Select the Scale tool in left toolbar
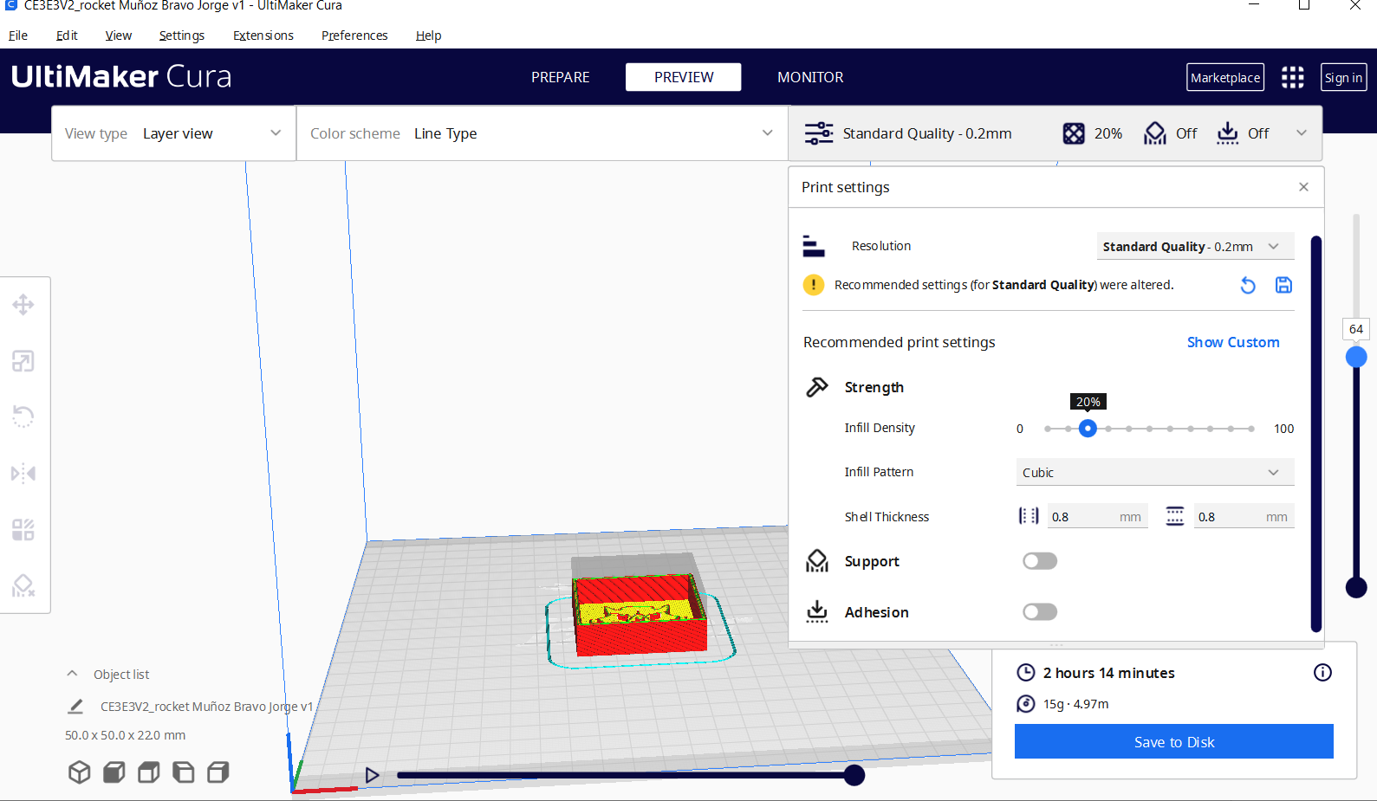 pyautogui.click(x=23, y=361)
